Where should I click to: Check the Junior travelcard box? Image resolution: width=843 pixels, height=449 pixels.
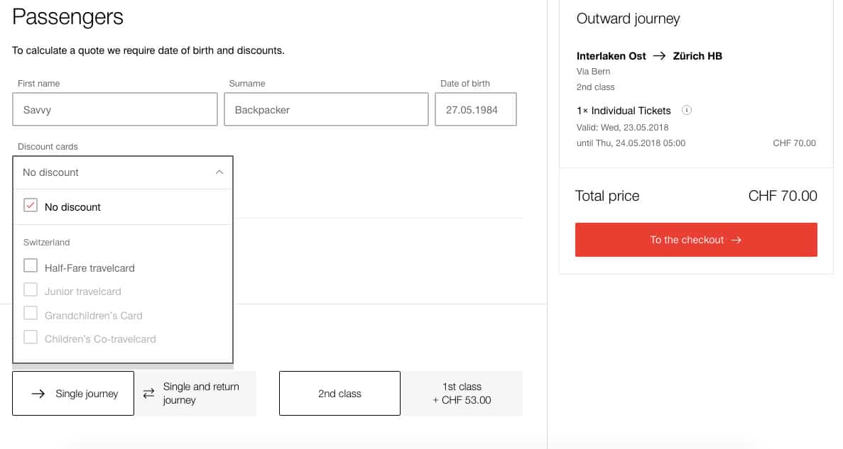[31, 290]
